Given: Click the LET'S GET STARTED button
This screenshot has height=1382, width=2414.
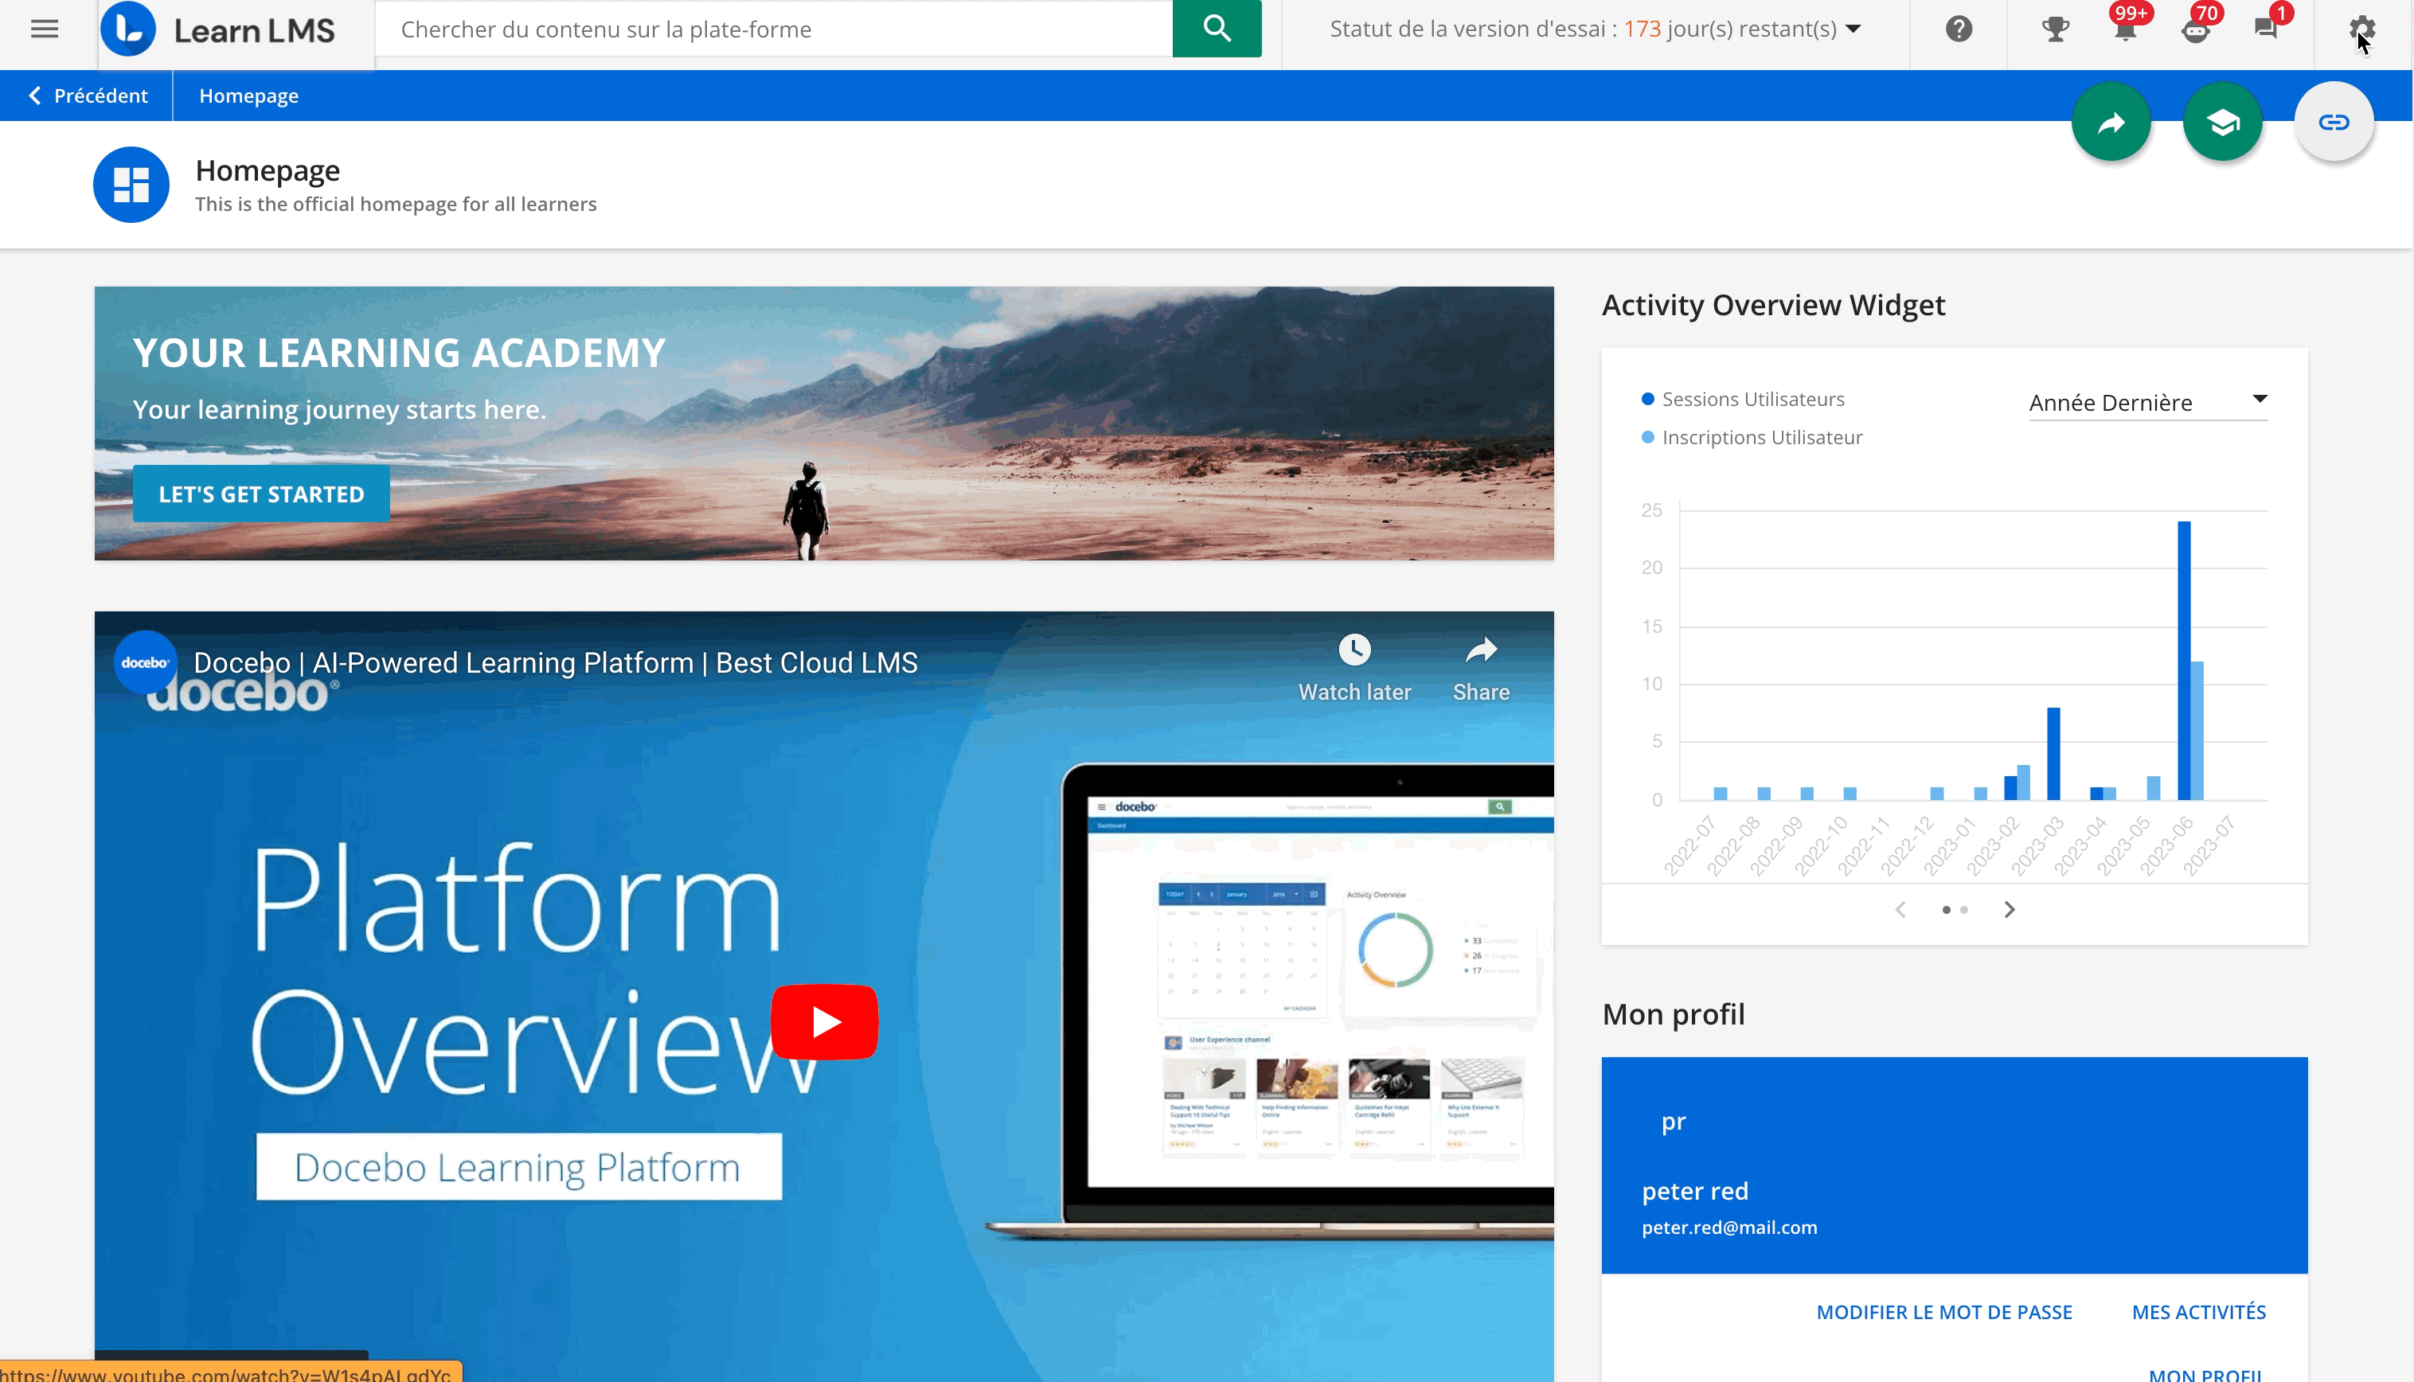Looking at the screenshot, I should pyautogui.click(x=261, y=493).
